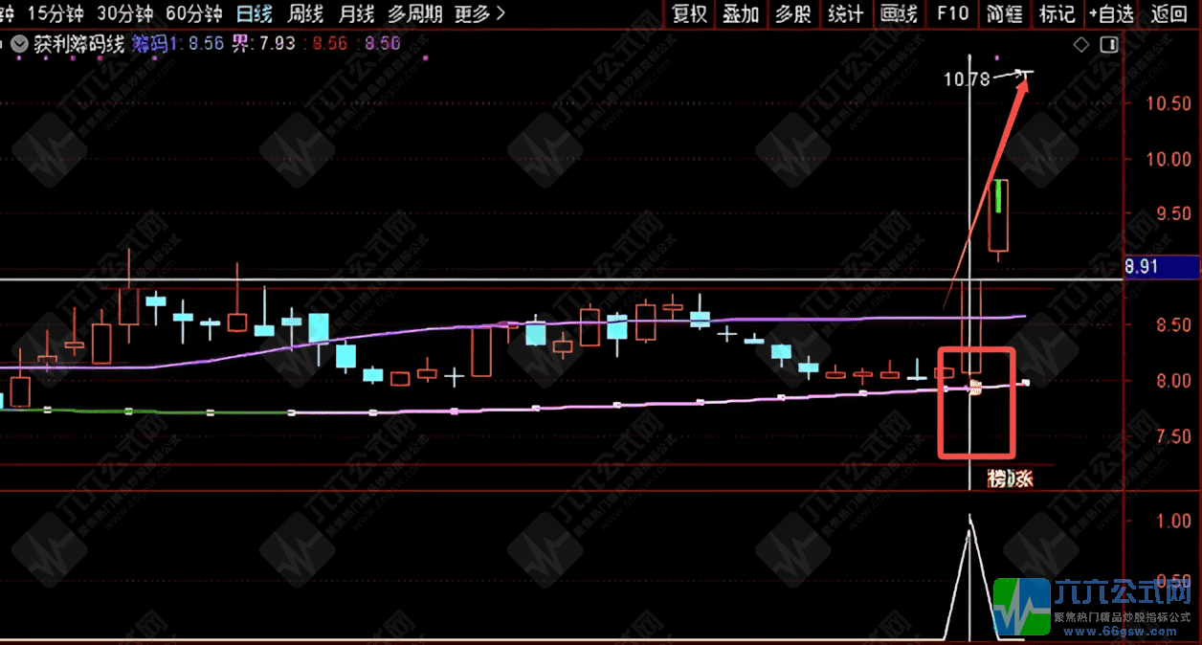Open the 多股 multi-stock view
The width and height of the screenshot is (1202, 645).
(792, 13)
